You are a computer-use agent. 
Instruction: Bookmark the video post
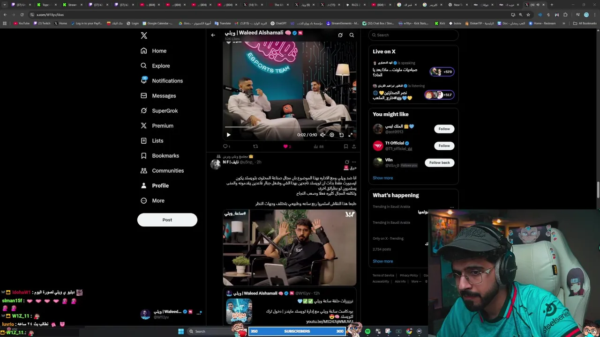pos(346,147)
